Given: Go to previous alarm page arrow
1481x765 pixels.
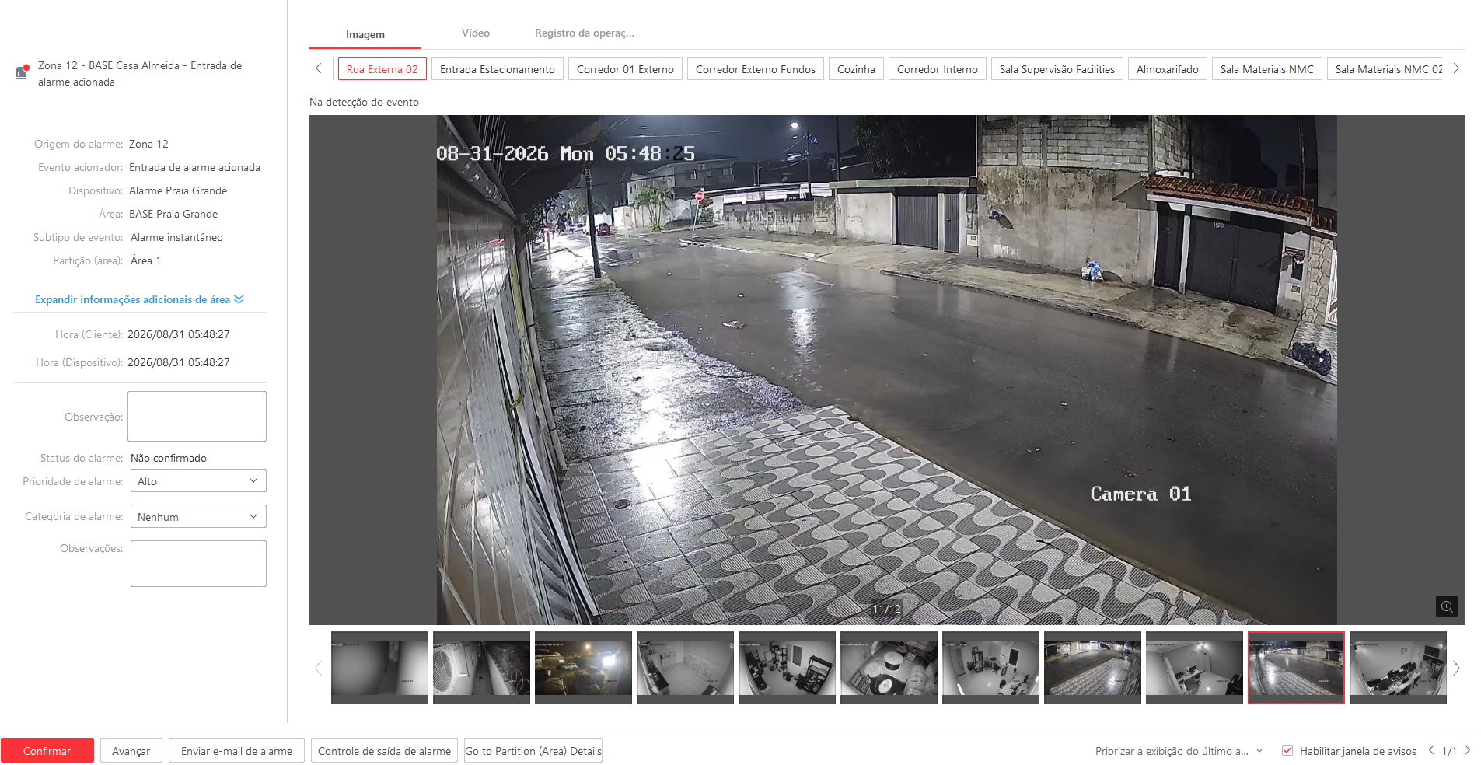Looking at the screenshot, I should [x=1431, y=750].
